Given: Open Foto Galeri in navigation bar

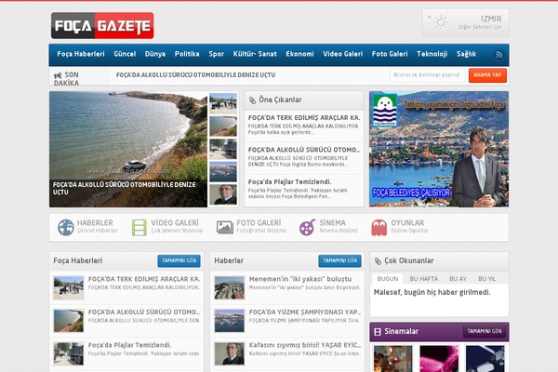Looking at the screenshot, I should (390, 54).
